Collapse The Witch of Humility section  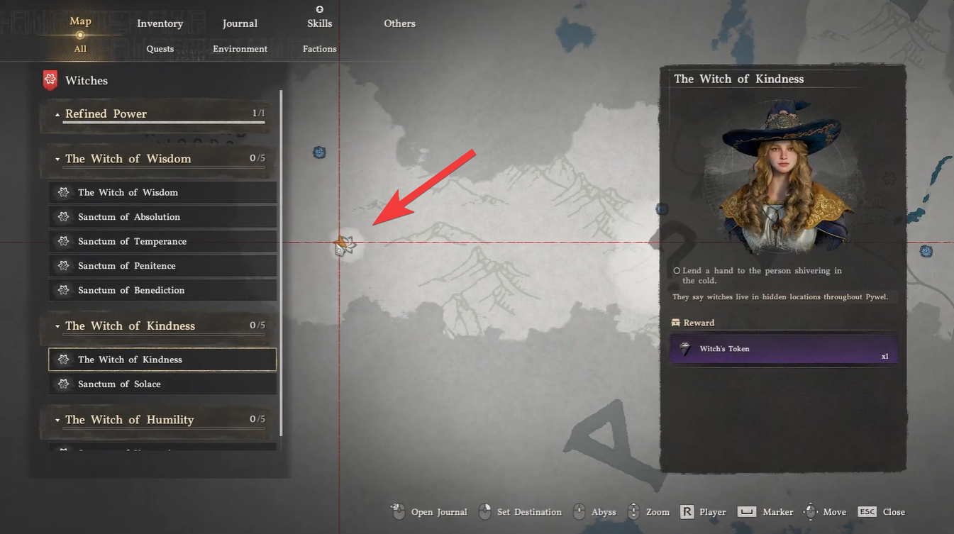pos(57,421)
